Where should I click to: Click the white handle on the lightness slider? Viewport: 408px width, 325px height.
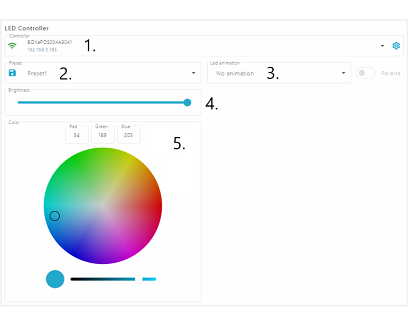click(139, 279)
